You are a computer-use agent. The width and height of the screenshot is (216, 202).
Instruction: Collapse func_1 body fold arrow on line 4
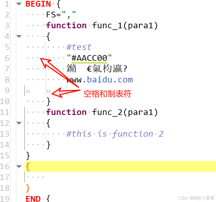coord(19,37)
